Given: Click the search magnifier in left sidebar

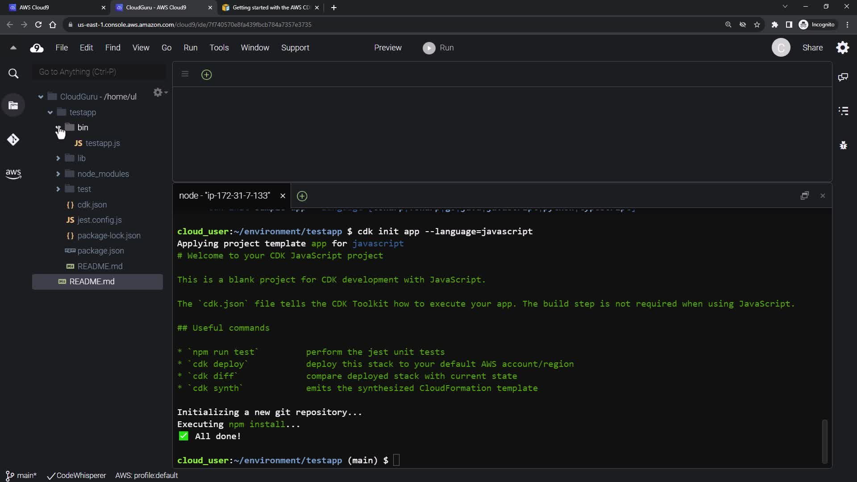Looking at the screenshot, I should (13, 74).
